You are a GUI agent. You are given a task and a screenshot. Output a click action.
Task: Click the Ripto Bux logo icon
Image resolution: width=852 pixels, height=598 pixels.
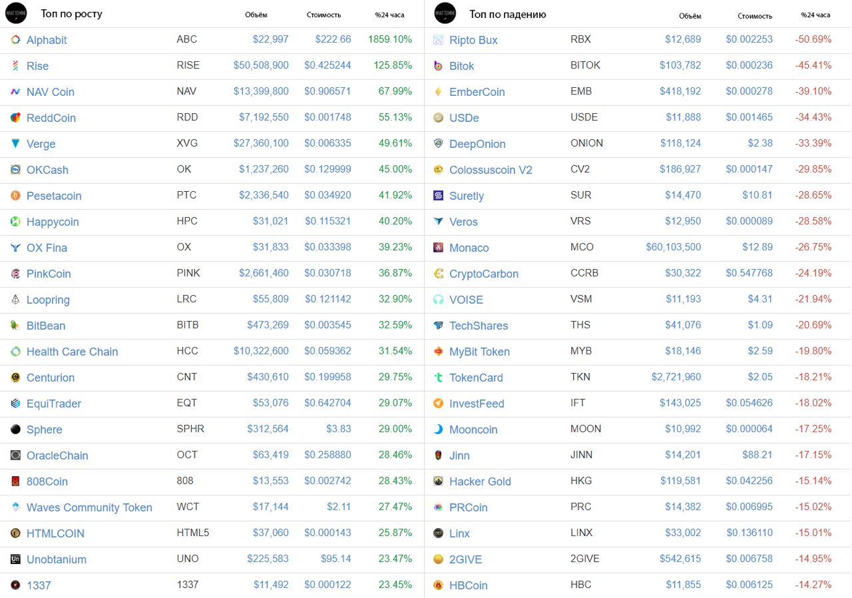438,40
